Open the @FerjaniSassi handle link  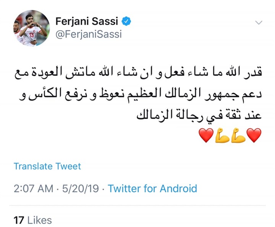(x=89, y=35)
